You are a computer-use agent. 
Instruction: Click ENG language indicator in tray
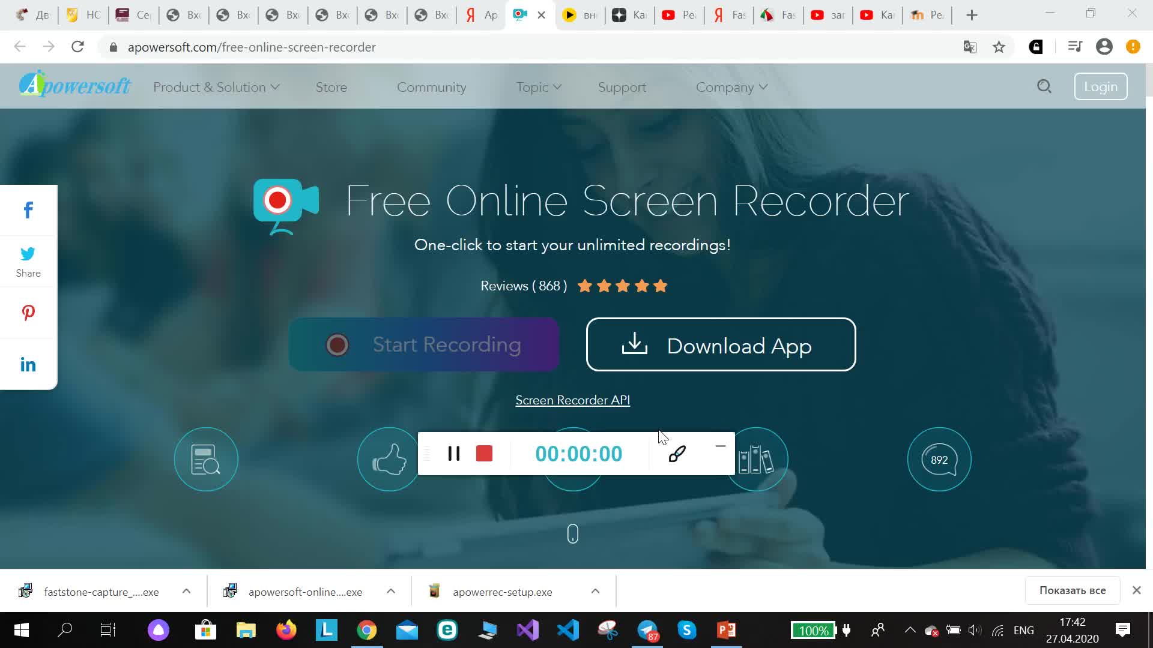point(1024,630)
